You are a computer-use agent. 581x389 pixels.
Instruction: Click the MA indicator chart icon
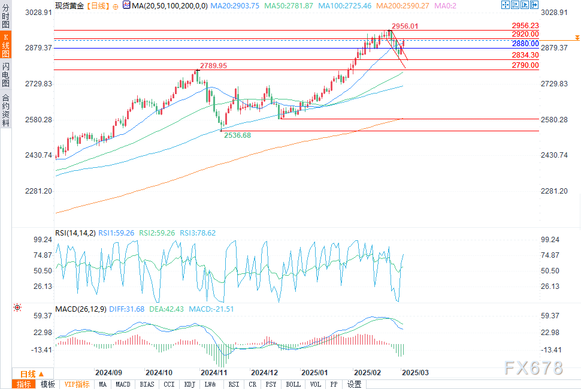tap(125, 5)
